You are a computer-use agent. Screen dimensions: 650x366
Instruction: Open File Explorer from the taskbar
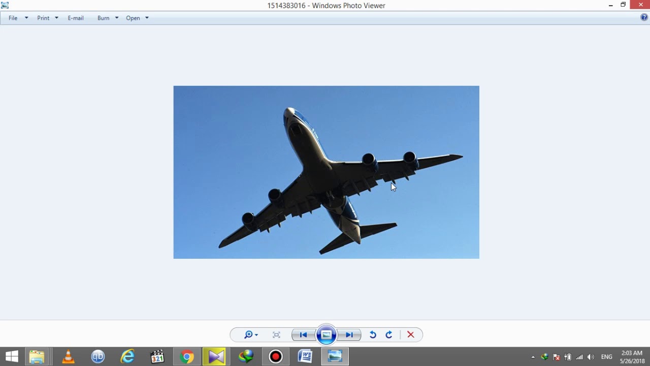tap(37, 357)
